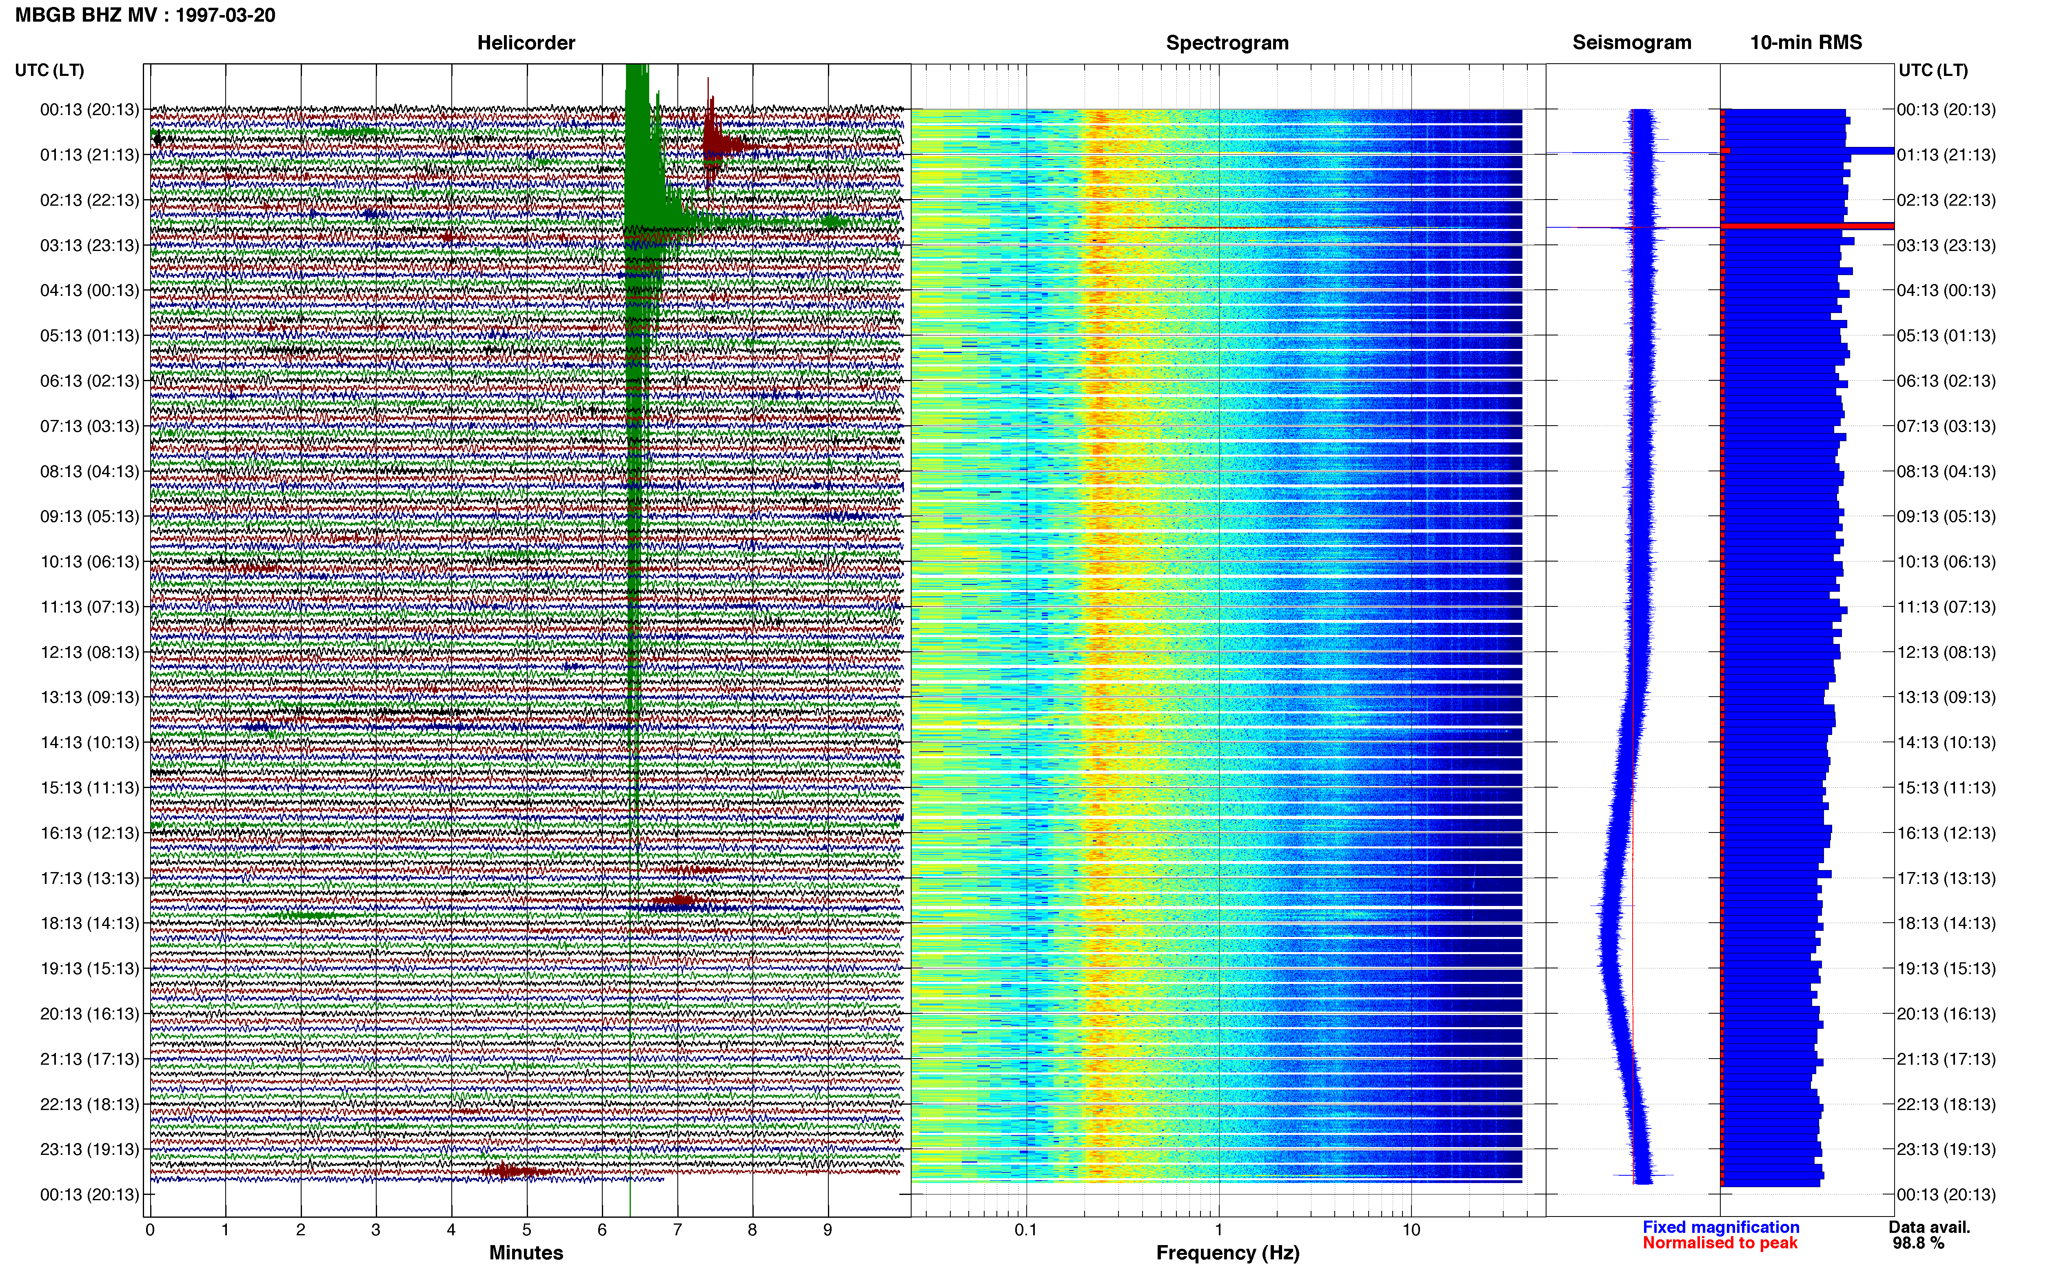The width and height of the screenshot is (2048, 1281).
Task: Click the '01:13 (21:13)' label beside the Helicorder
Action: [90, 155]
